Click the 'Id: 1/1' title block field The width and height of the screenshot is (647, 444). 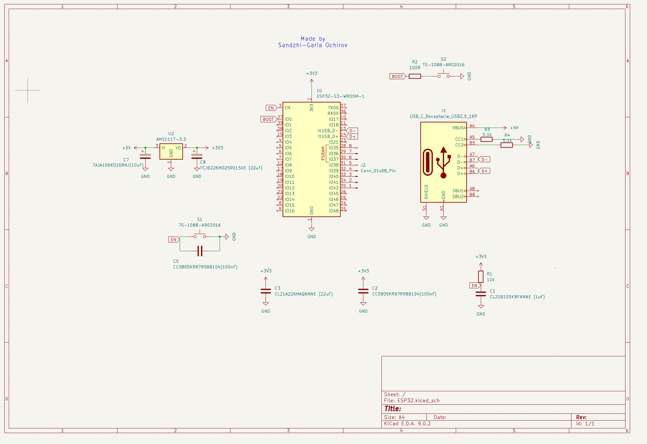tap(585, 423)
